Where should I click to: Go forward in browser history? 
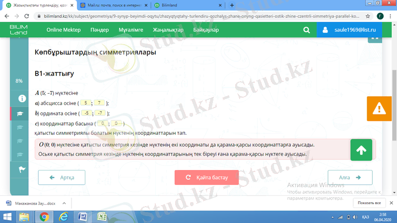click(17, 16)
